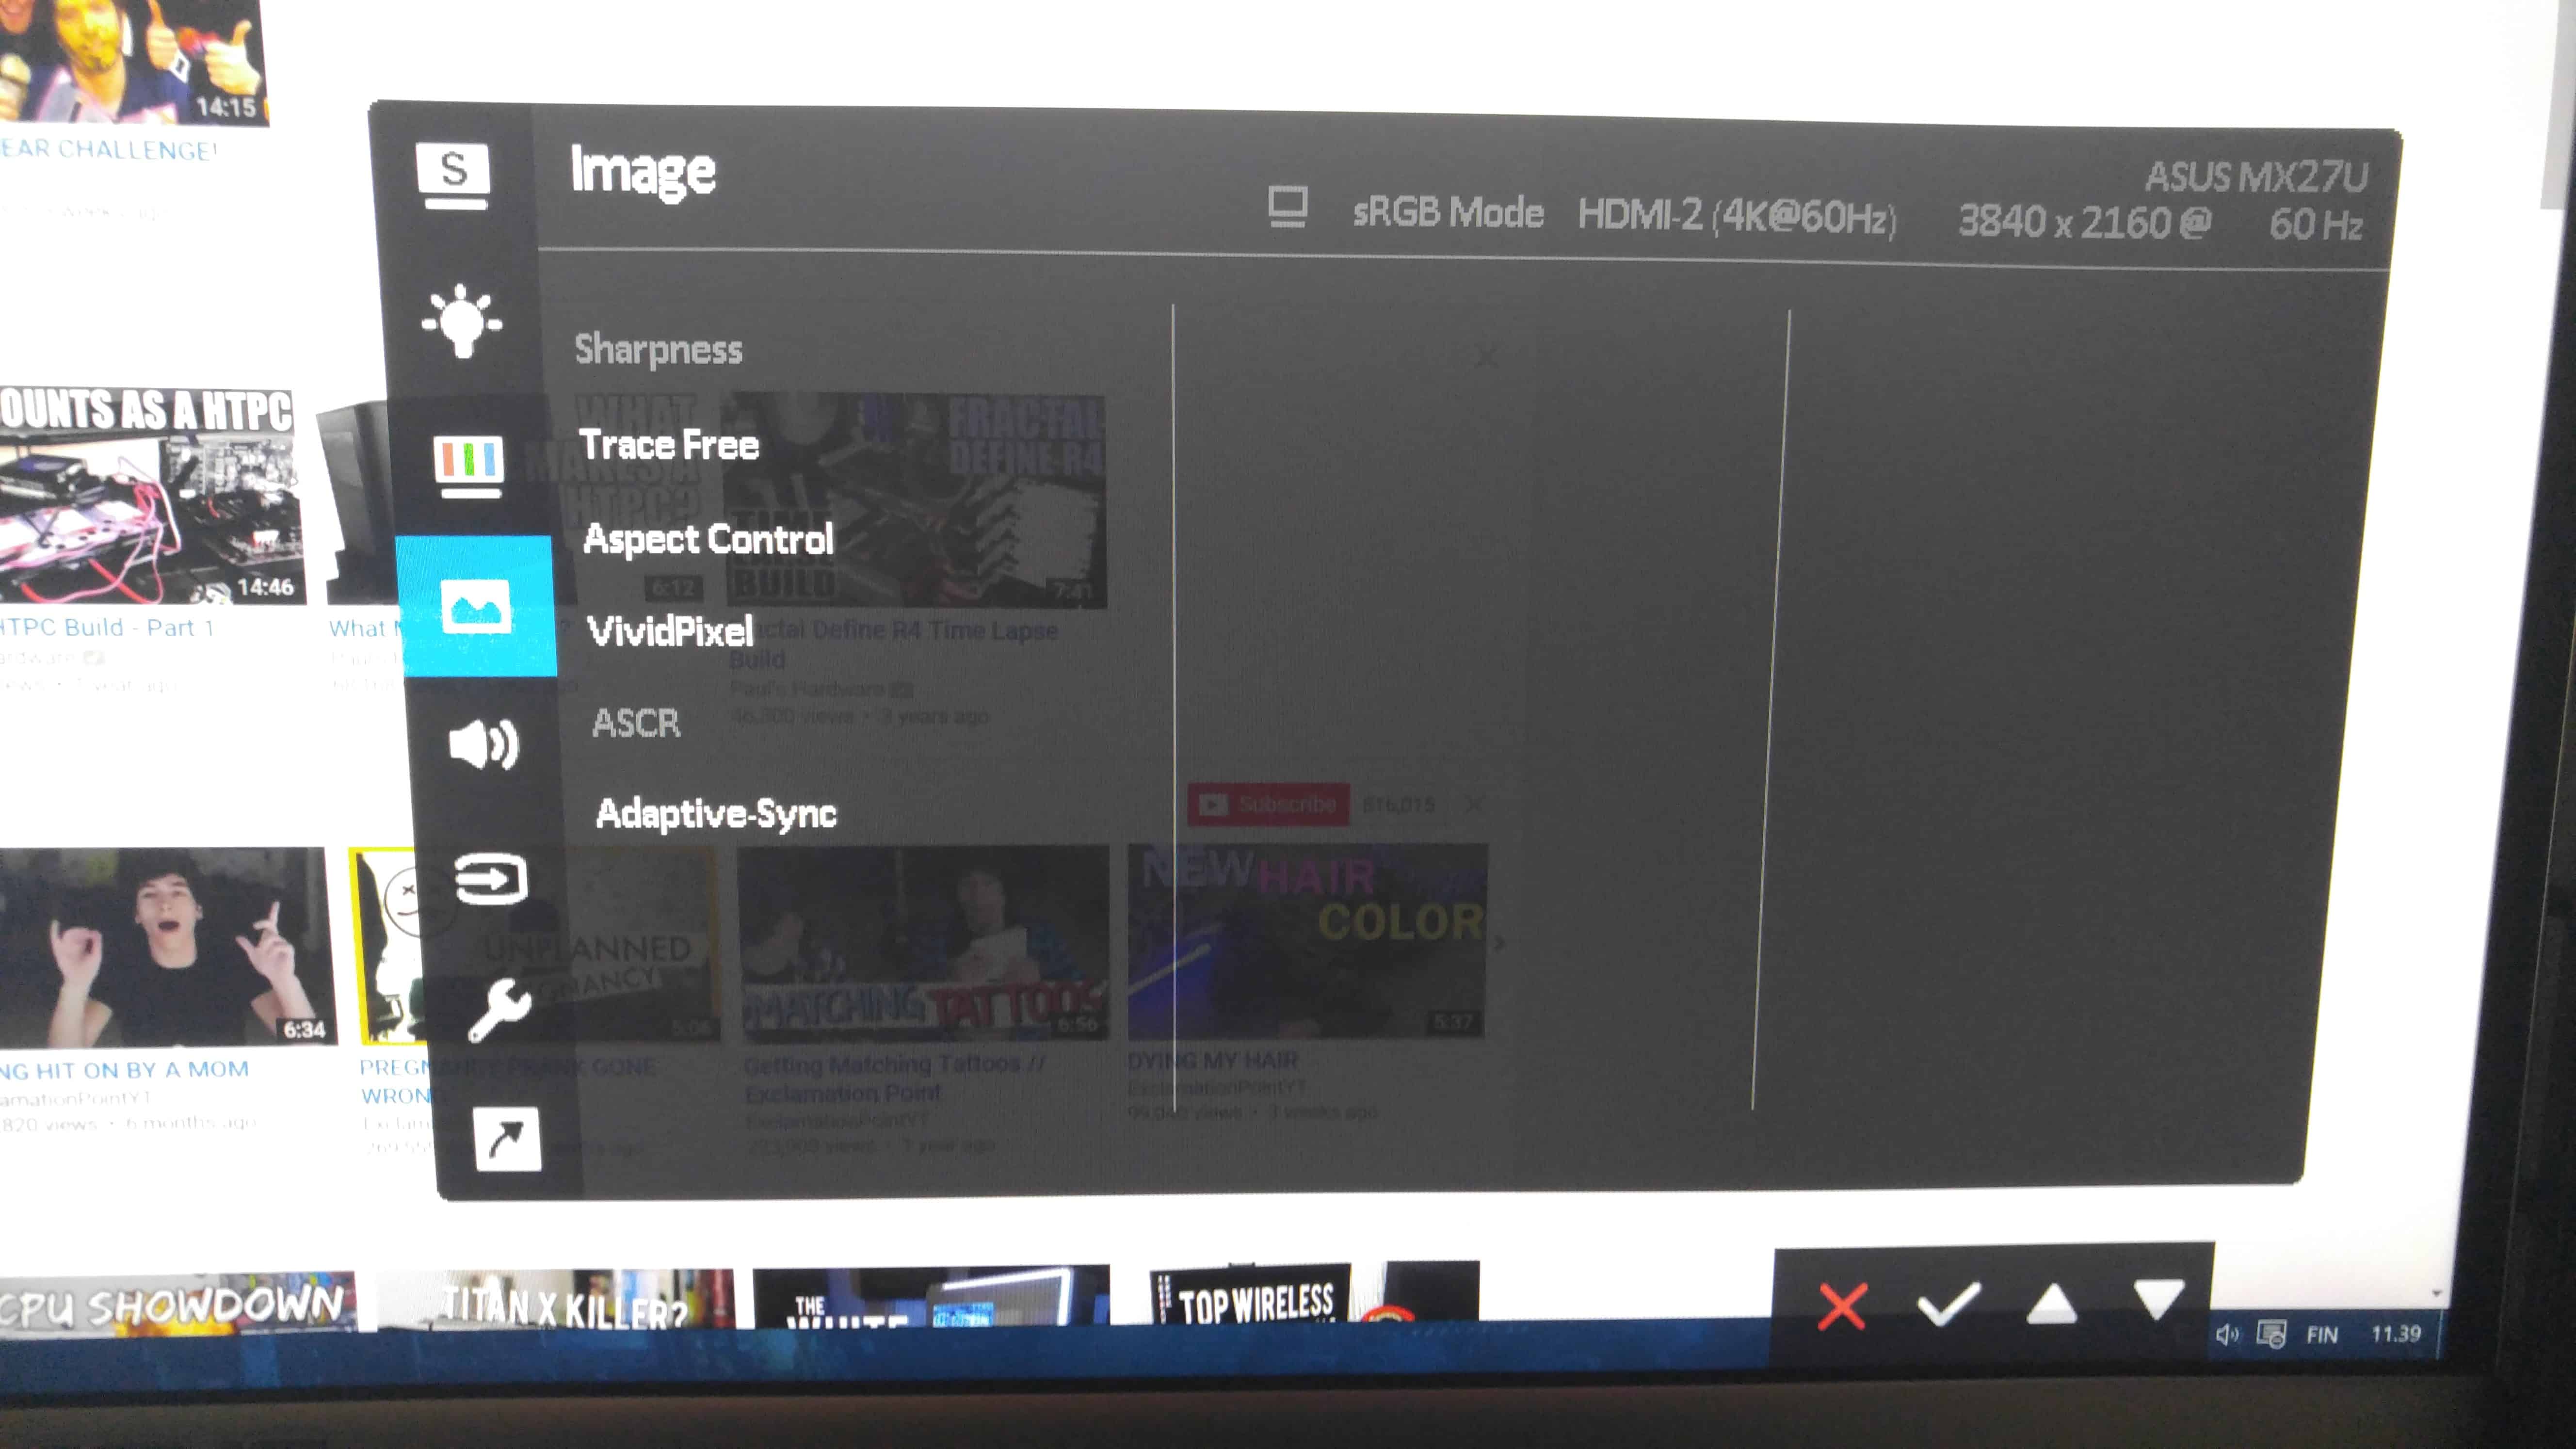Open the Sound speaker icon
Viewport: 2576px width, 1449px height.
[484, 744]
